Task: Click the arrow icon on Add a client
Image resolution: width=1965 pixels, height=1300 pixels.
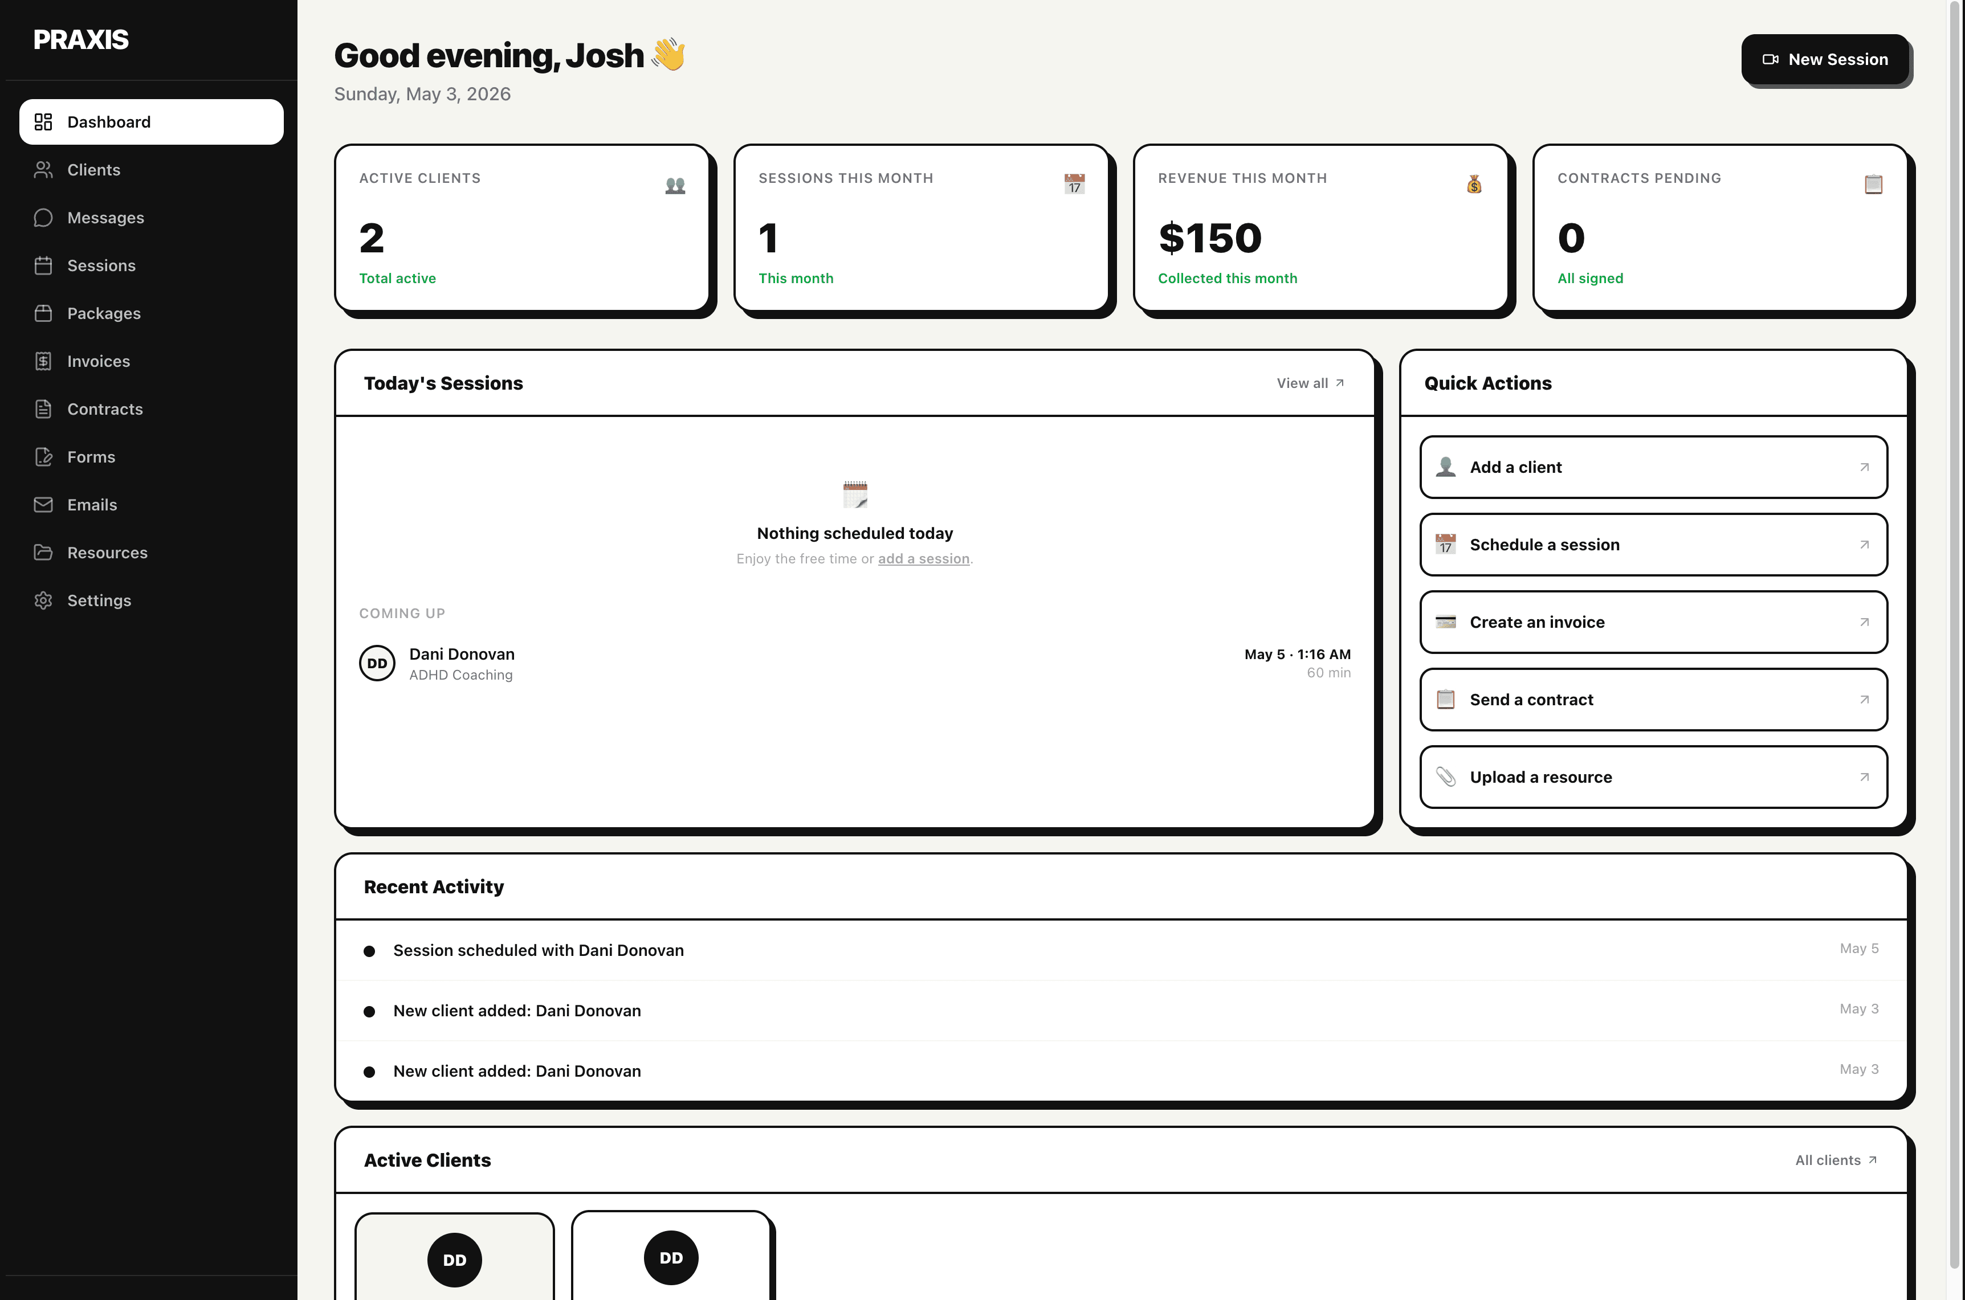Action: pyautogui.click(x=1864, y=468)
